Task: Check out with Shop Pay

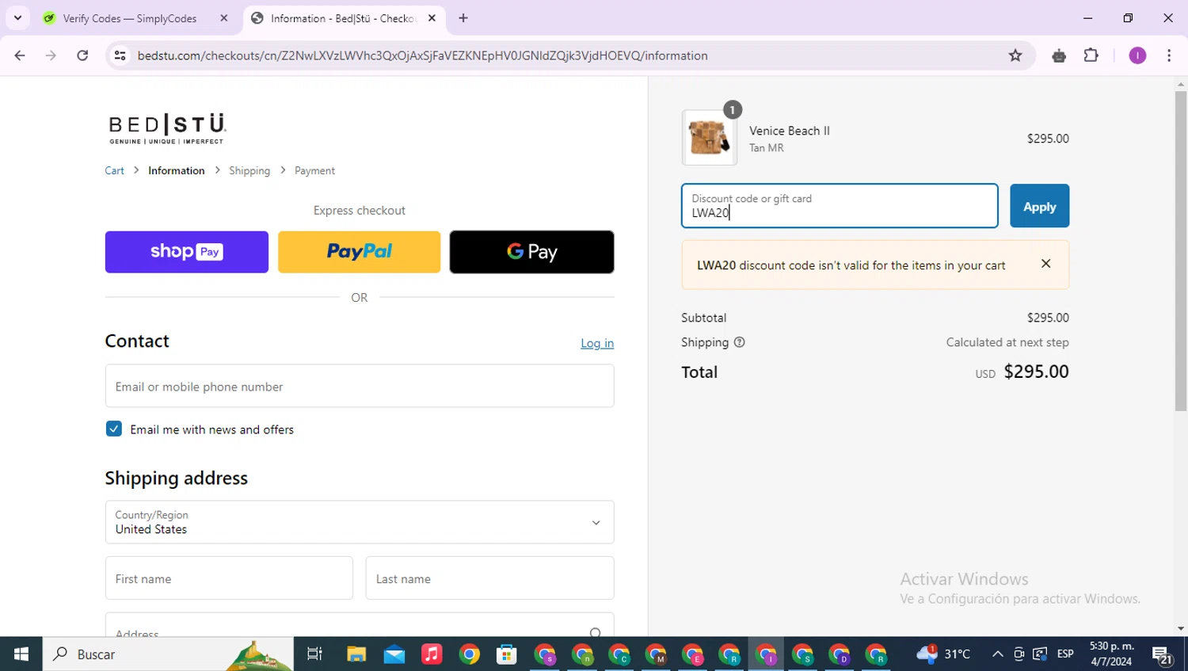Action: click(x=187, y=252)
